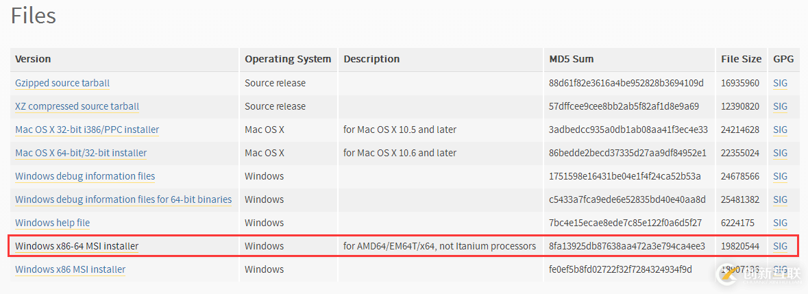808x294 pixels.
Task: Click the Version column header
Action: 33,59
